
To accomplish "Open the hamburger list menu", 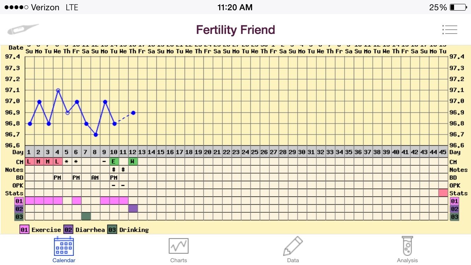I will click(x=449, y=30).
